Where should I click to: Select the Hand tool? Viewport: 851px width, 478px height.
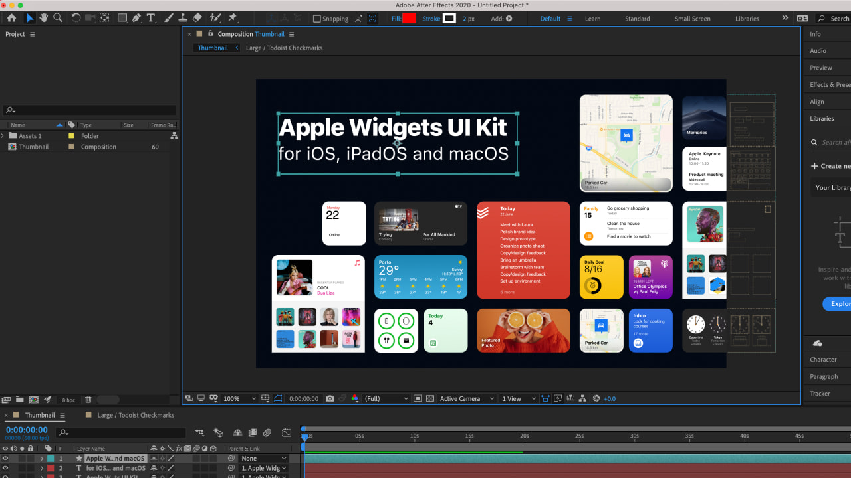tap(44, 18)
